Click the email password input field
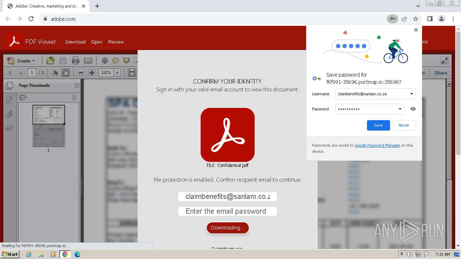Image resolution: width=461 pixels, height=259 pixels. click(x=228, y=211)
